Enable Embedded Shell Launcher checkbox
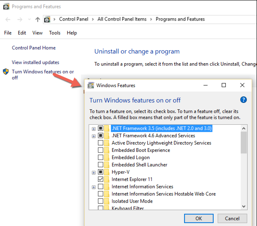The height and width of the screenshot is (226, 257). pos(100,164)
